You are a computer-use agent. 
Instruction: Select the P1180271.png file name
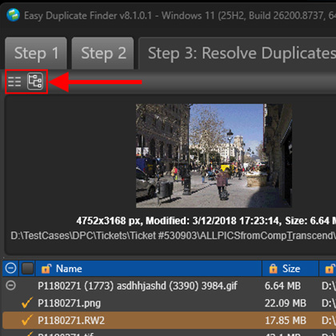[x=70, y=303]
